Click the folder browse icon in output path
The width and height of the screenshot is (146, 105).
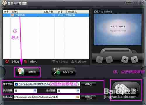tap(78, 97)
